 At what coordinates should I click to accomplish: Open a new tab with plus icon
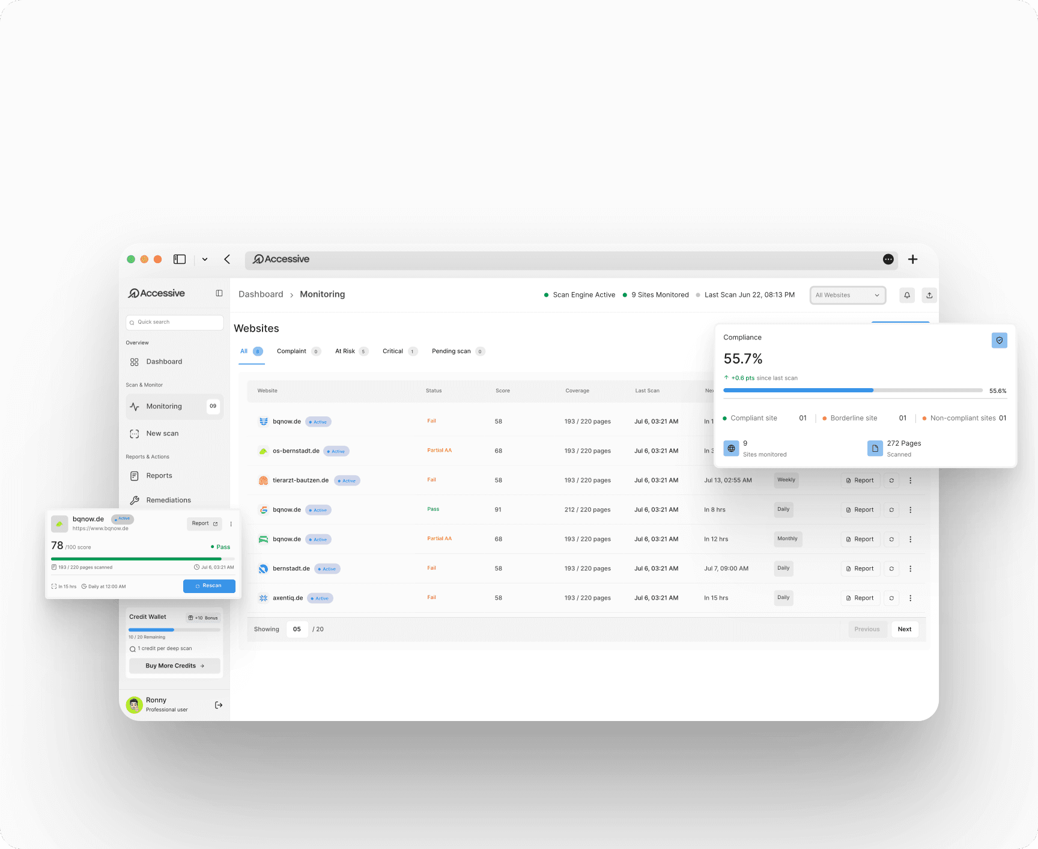912,259
